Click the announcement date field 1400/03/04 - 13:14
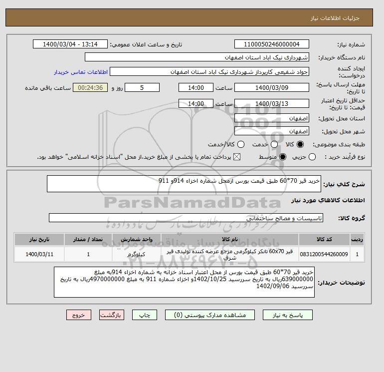 [x=70, y=44]
